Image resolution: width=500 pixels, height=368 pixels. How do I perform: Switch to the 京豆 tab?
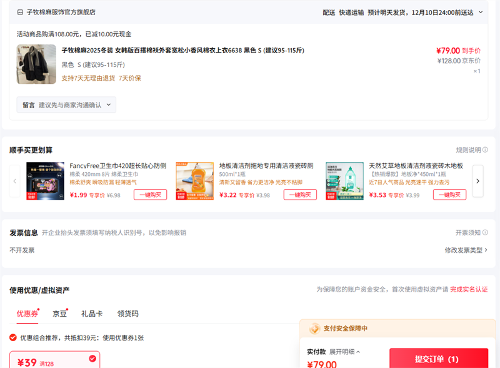(60, 314)
